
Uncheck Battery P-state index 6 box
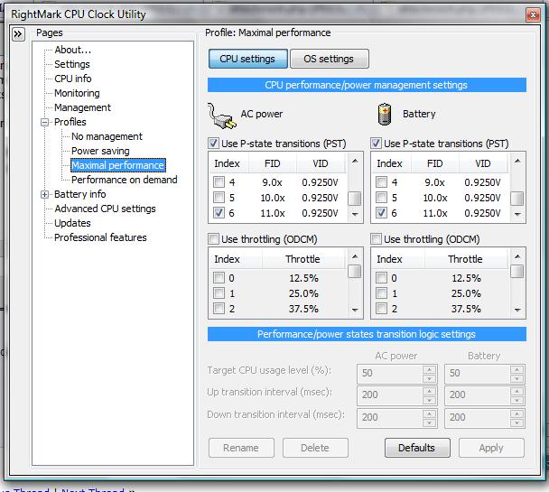[x=381, y=213]
